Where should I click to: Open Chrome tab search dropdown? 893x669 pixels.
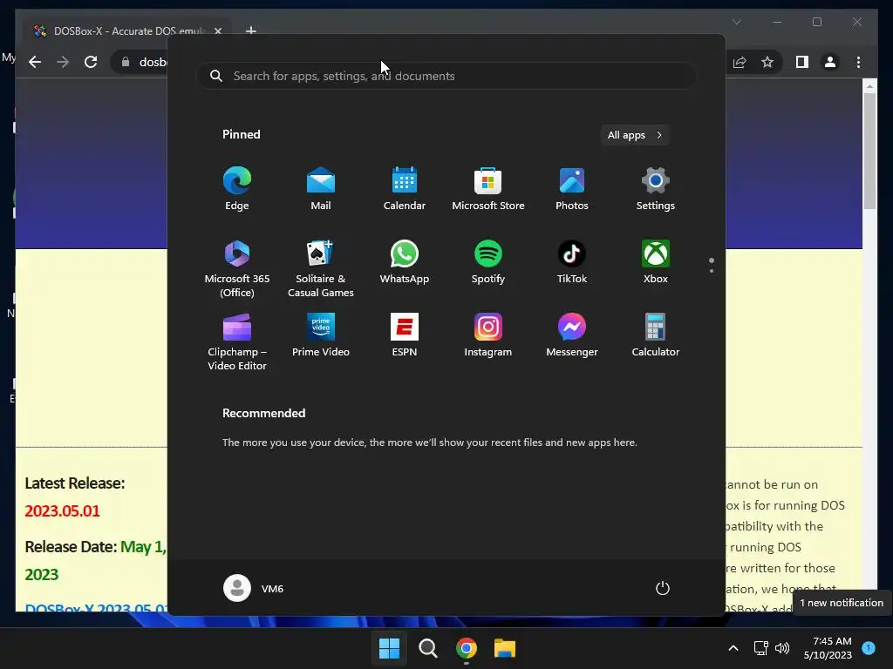pos(736,22)
